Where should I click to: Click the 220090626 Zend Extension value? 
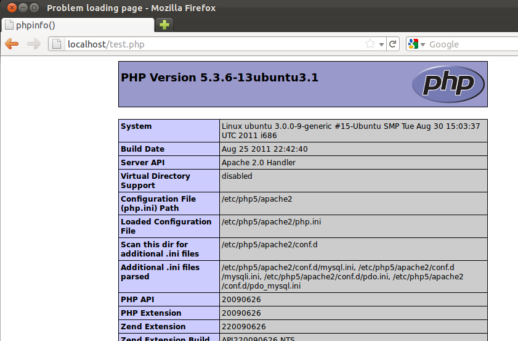point(243,327)
